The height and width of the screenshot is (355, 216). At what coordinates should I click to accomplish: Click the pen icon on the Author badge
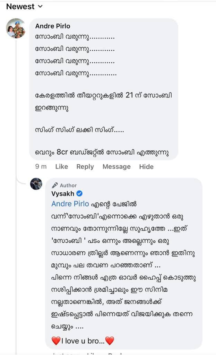tap(55, 185)
